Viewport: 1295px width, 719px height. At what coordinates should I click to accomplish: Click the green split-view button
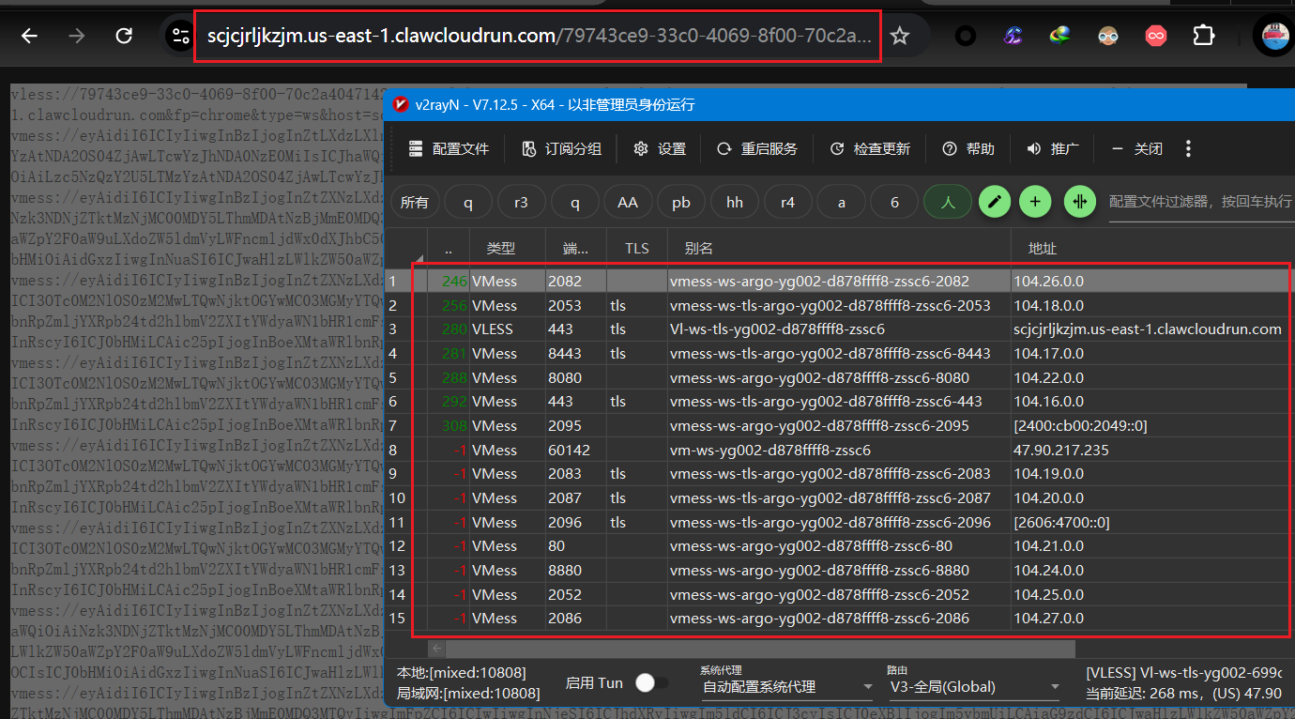1080,202
